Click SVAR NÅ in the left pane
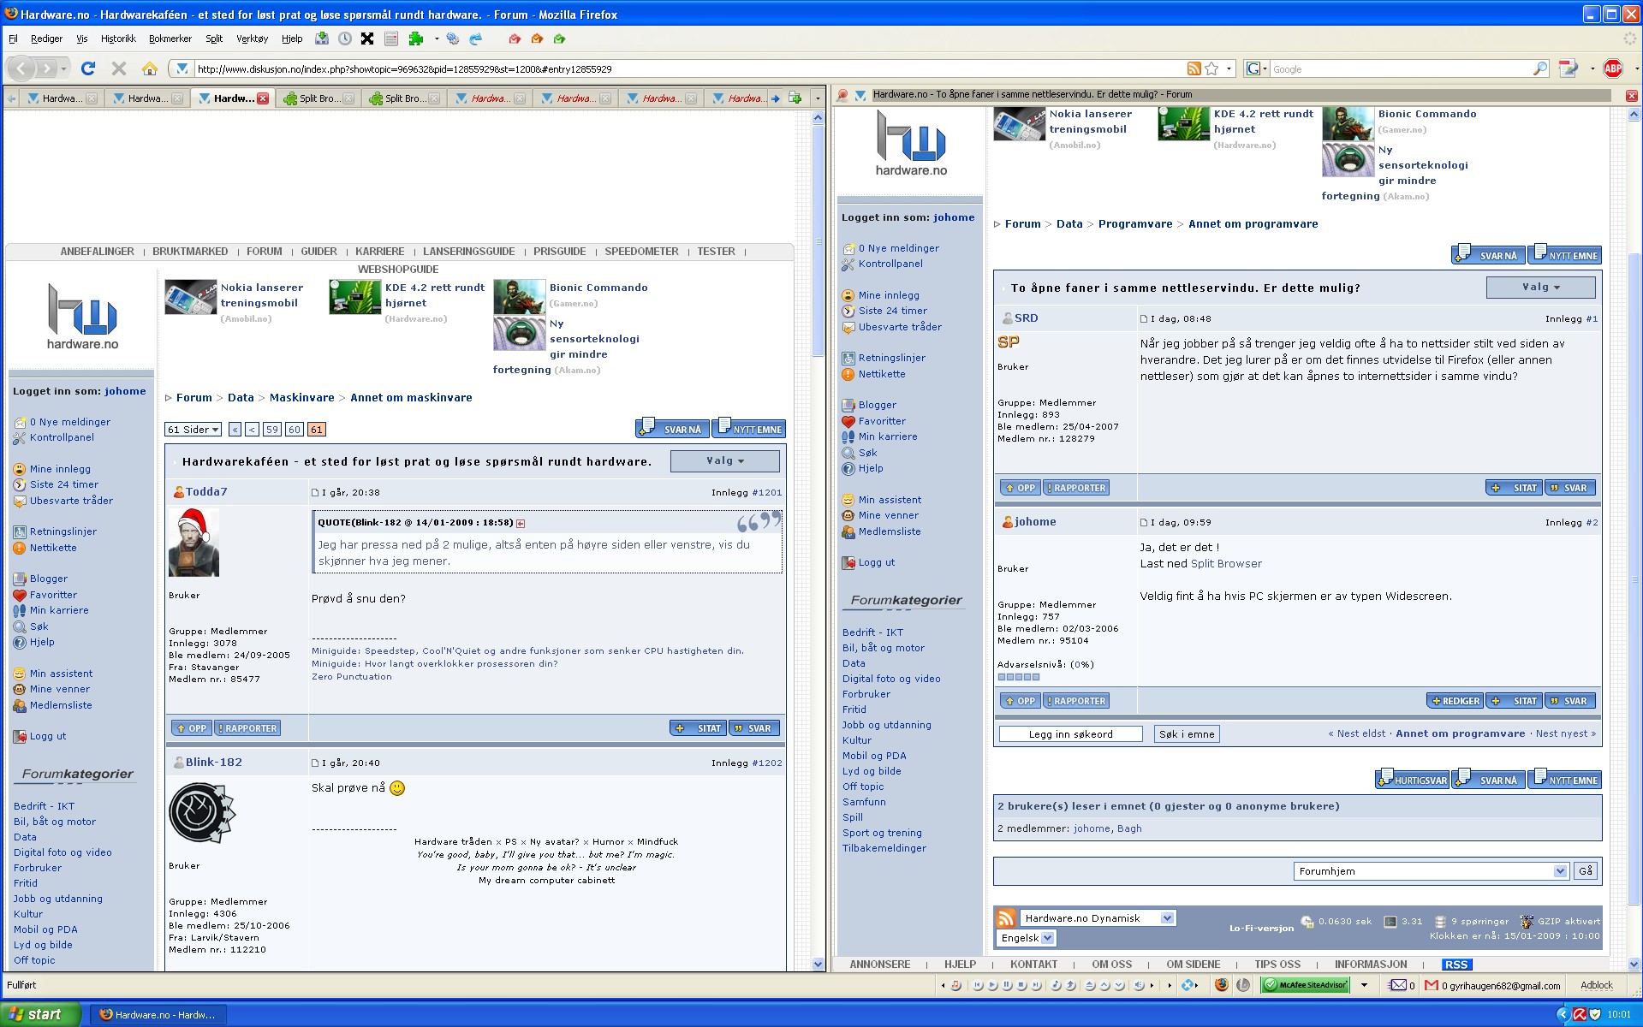This screenshot has width=1643, height=1027. click(673, 428)
